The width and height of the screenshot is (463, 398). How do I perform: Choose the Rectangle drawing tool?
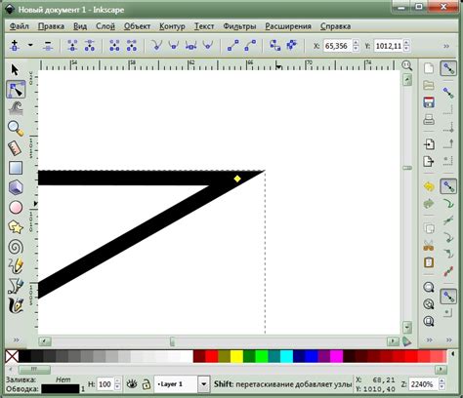click(16, 168)
